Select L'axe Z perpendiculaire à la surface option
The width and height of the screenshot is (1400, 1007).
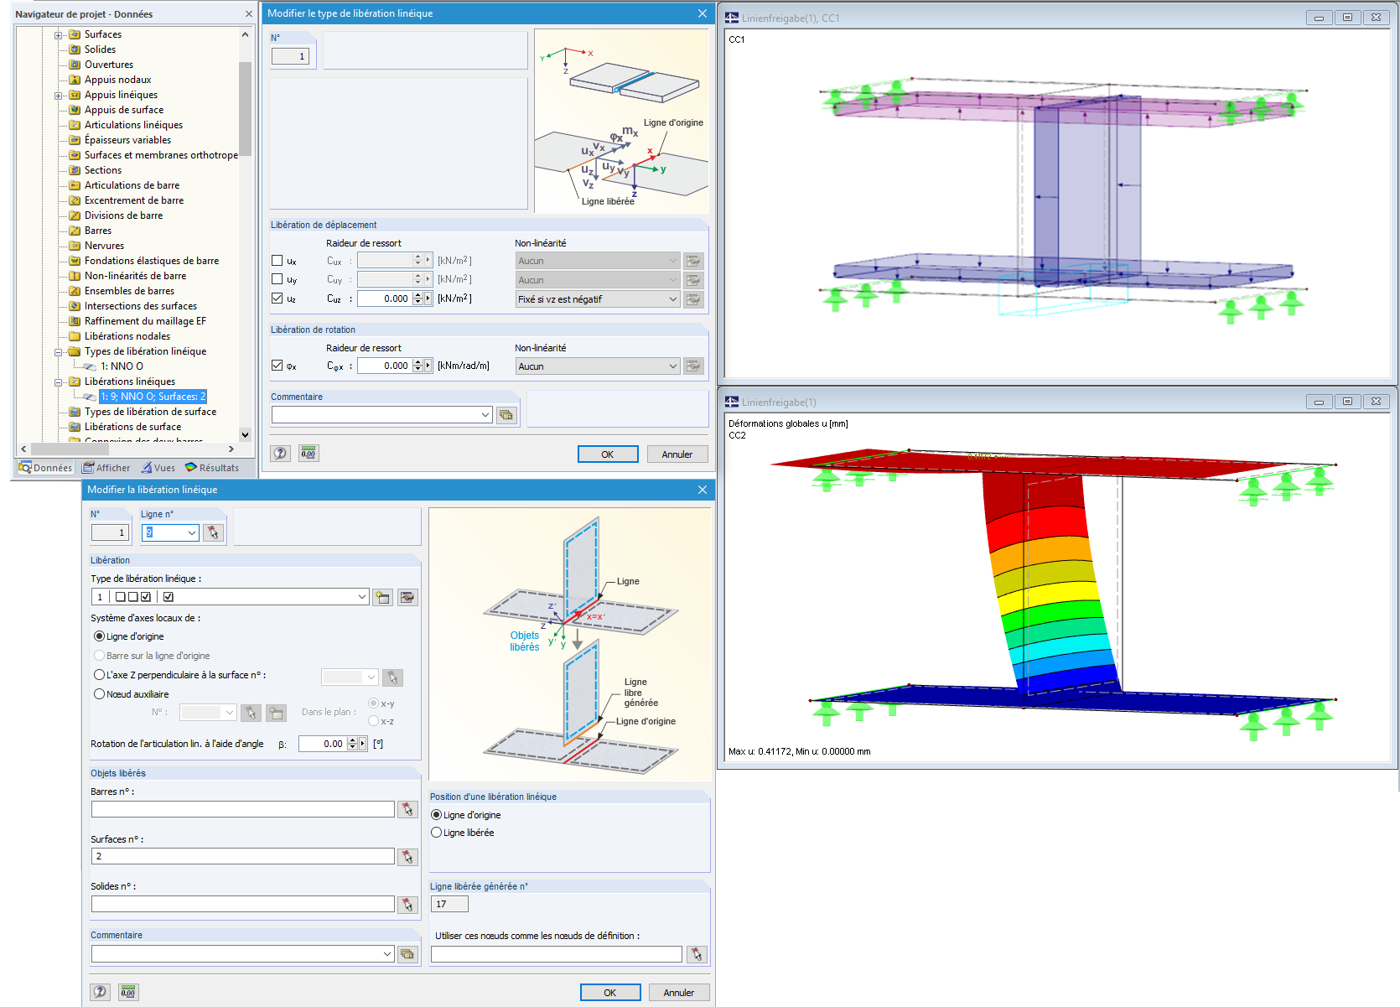click(x=100, y=675)
